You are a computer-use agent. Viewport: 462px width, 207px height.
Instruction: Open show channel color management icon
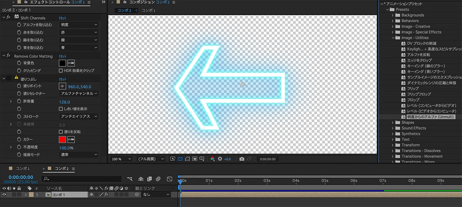click(x=213, y=159)
